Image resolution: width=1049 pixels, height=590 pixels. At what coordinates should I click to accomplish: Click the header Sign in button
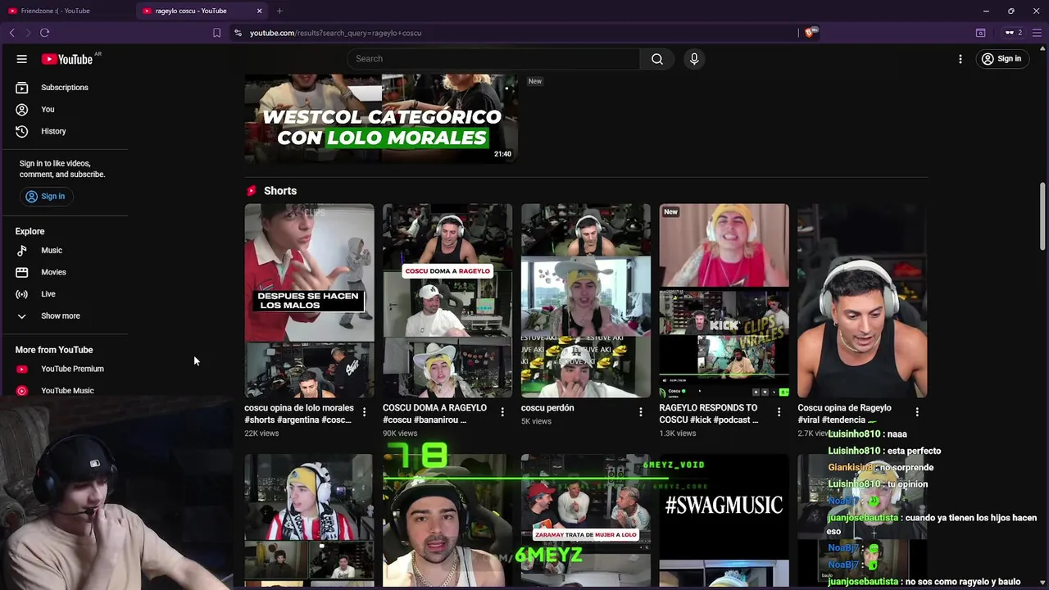click(1001, 59)
